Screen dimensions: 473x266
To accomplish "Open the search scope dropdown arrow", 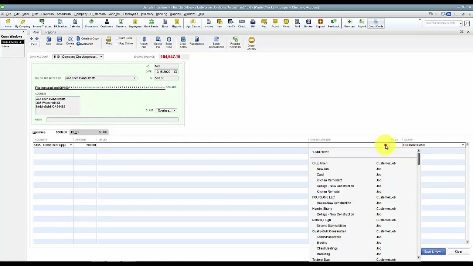I will click(461, 23).
